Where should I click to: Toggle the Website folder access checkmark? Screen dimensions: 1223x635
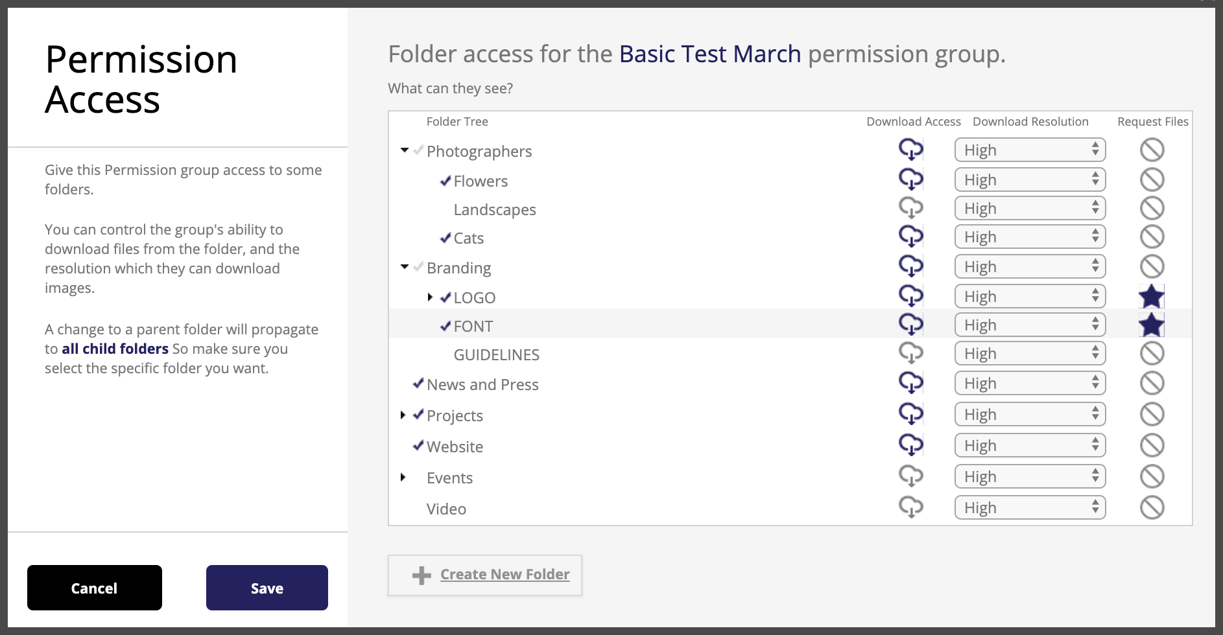click(x=418, y=446)
